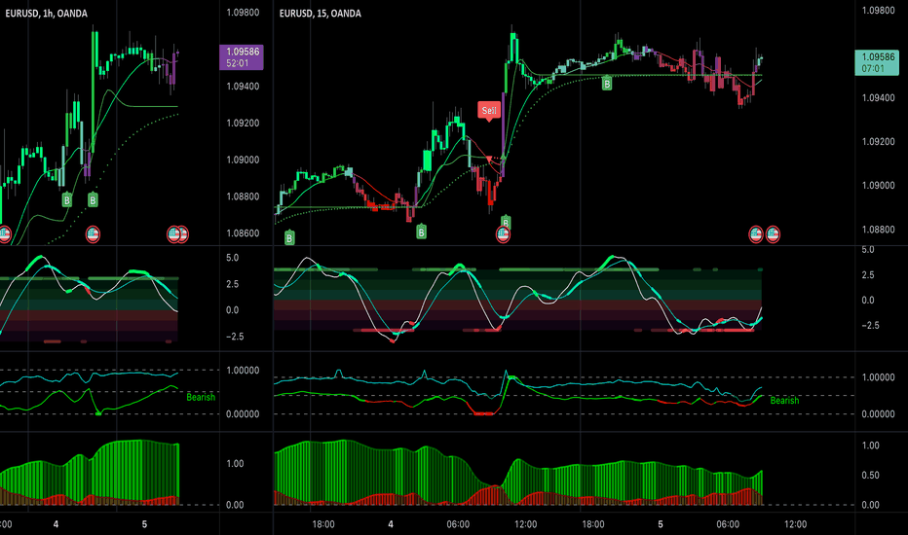908x535 pixels.
Task: Click the 5.0 level on the 1h oscillator scale
Action: (x=232, y=258)
